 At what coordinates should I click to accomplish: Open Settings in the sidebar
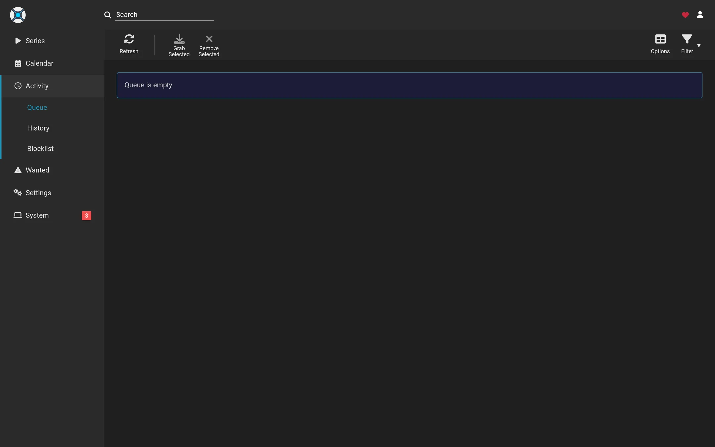[x=52, y=193]
